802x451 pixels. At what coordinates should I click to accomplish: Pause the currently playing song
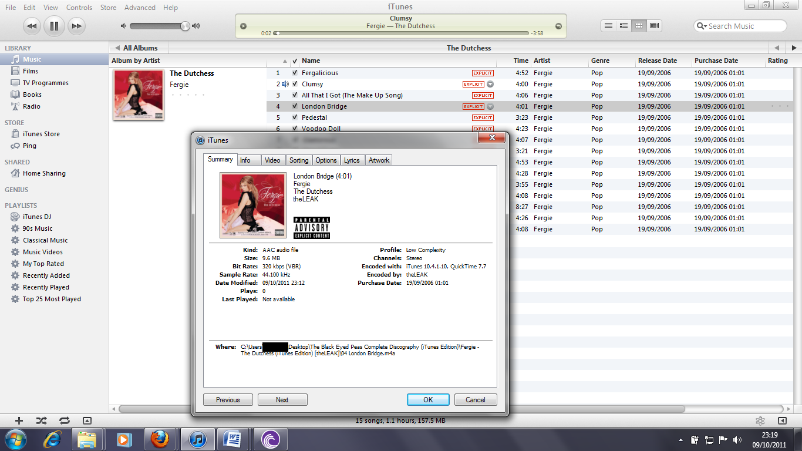54,26
